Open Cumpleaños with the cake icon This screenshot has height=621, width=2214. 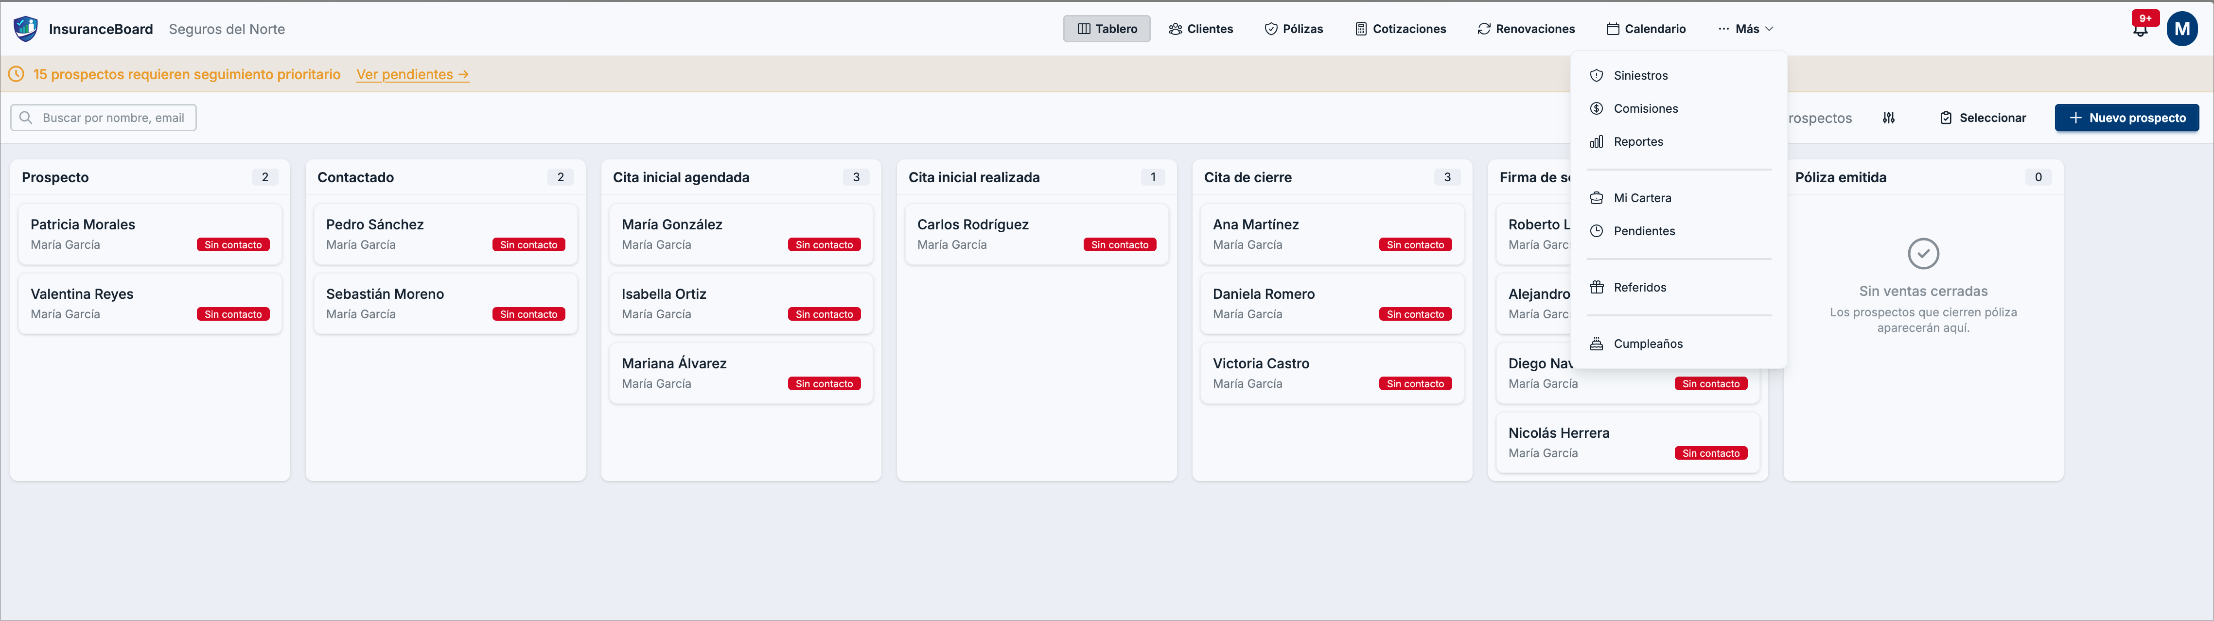point(1596,343)
